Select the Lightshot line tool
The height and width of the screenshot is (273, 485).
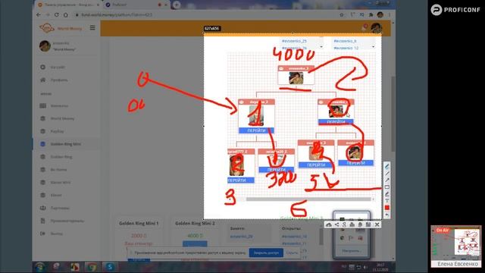click(387, 174)
